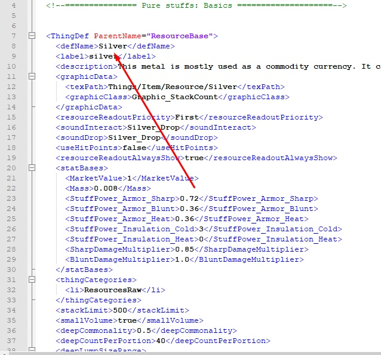Click "true" in the smallVolume line
381x355 pixels.
tap(127, 320)
